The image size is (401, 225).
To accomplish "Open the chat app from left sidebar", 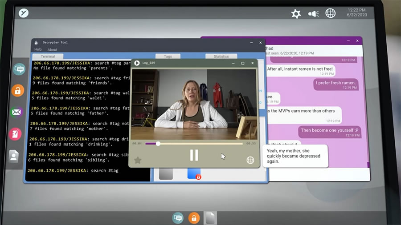I will coord(20,69).
